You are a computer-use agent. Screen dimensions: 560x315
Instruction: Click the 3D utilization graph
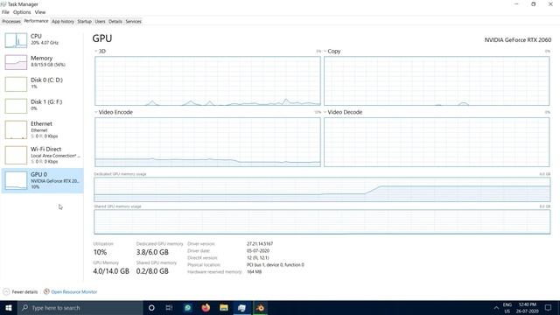(207, 80)
